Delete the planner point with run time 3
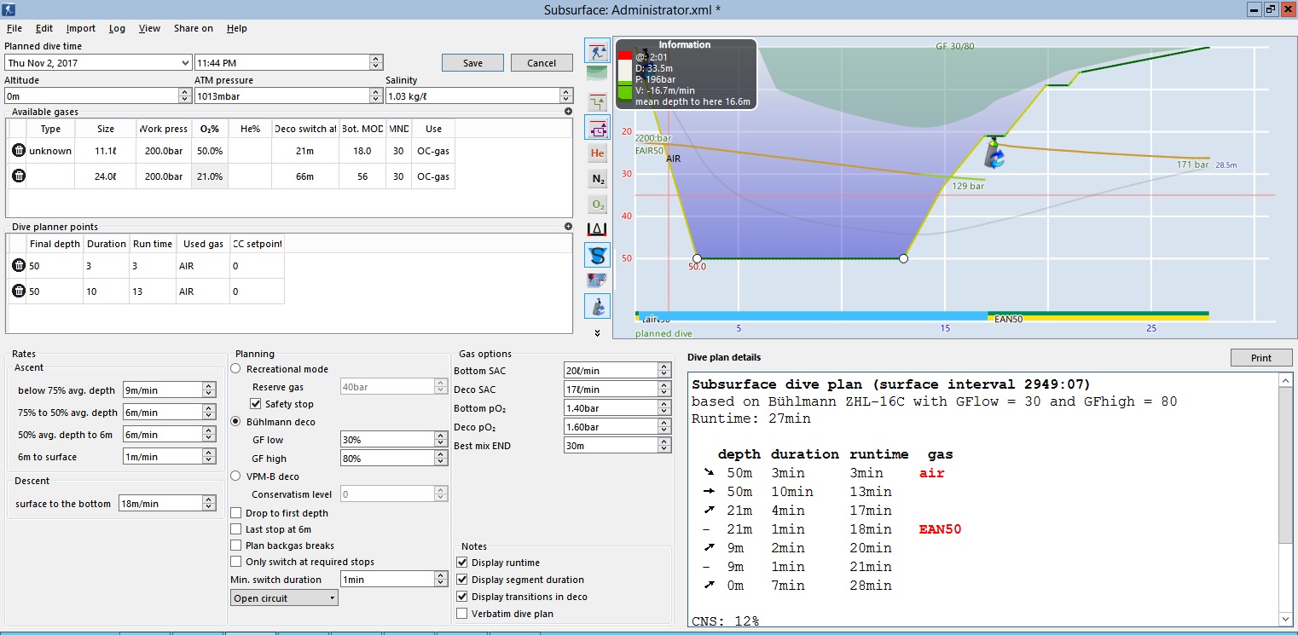The image size is (1298, 635). tap(19, 266)
